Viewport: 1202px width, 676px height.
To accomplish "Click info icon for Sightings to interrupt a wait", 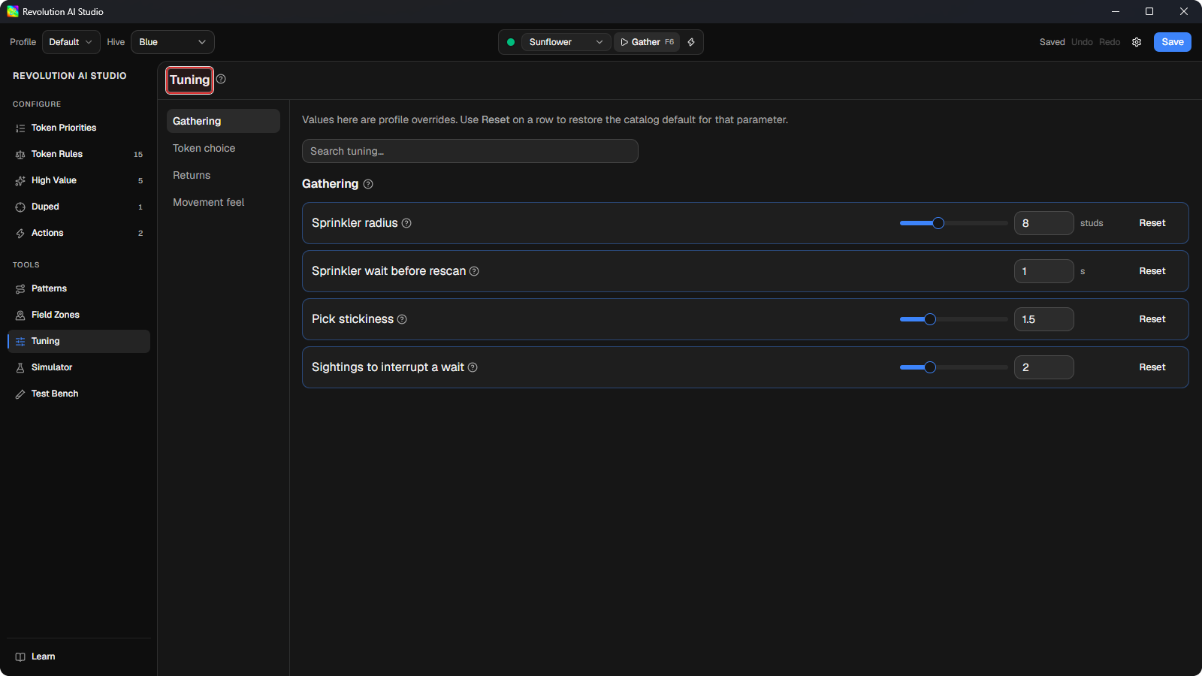I will (x=473, y=367).
